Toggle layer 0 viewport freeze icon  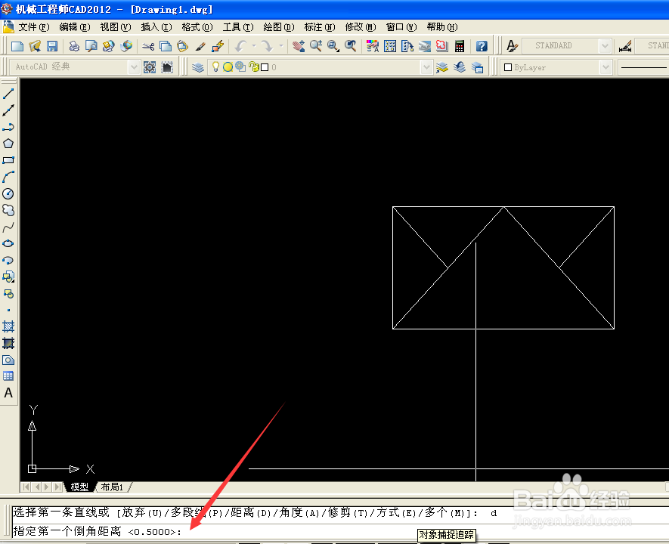point(240,67)
